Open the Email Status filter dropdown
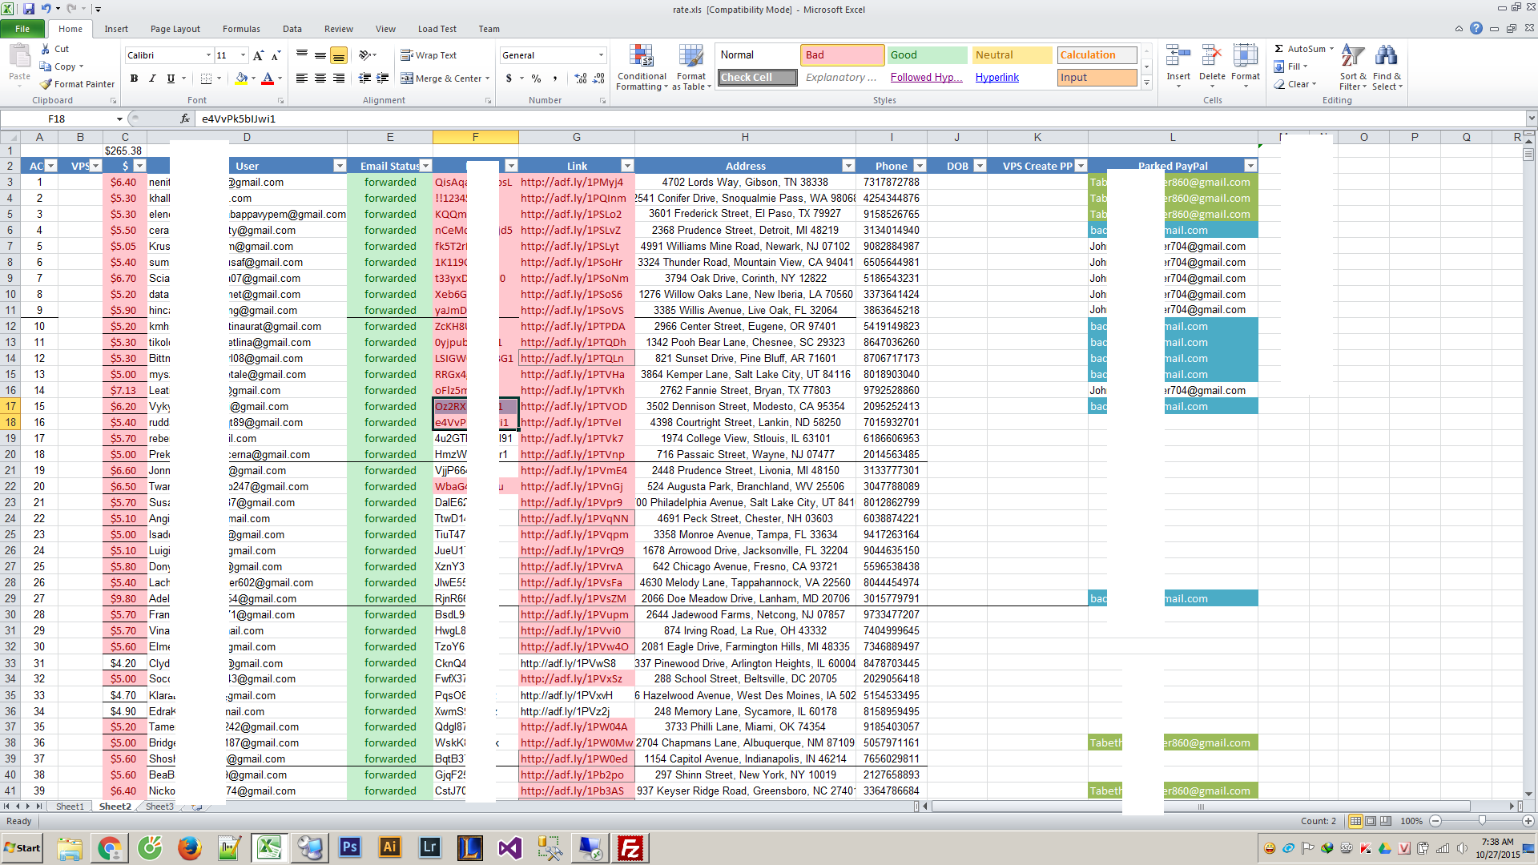 pos(426,166)
